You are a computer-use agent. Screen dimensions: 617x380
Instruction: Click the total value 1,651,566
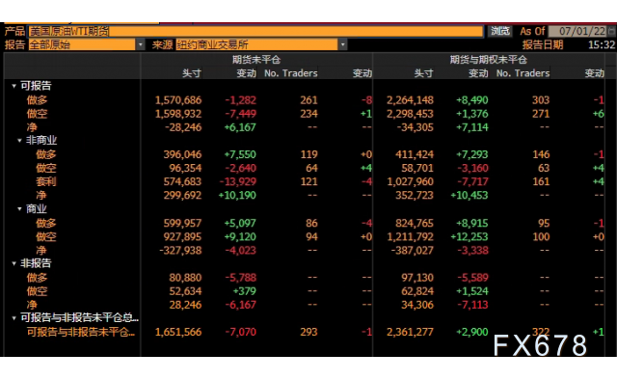point(178,332)
